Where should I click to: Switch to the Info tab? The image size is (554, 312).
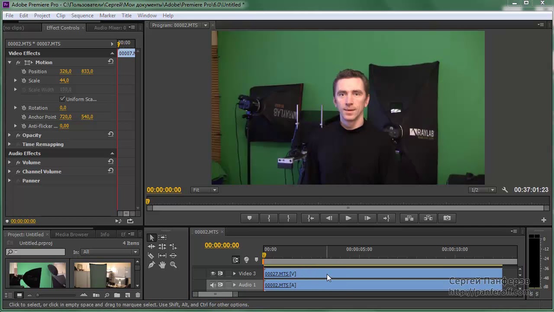pos(105,234)
